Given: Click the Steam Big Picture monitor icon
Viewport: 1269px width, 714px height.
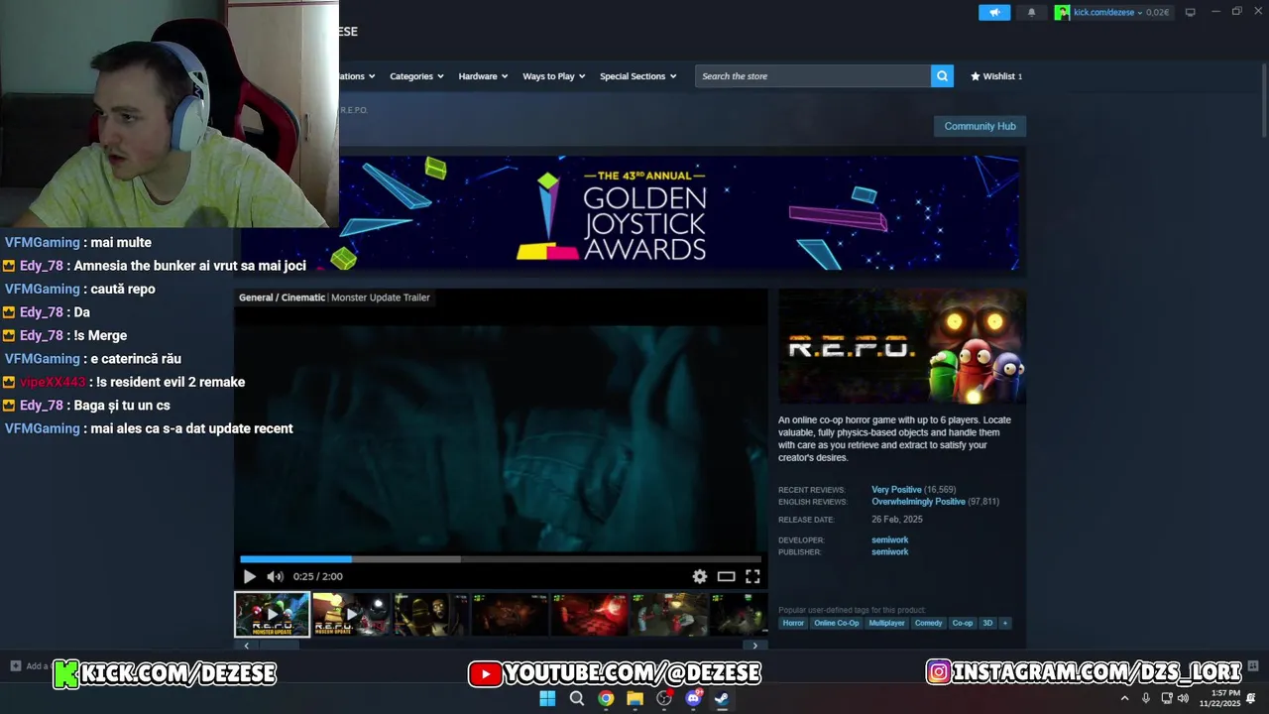Looking at the screenshot, I should 1190,12.
